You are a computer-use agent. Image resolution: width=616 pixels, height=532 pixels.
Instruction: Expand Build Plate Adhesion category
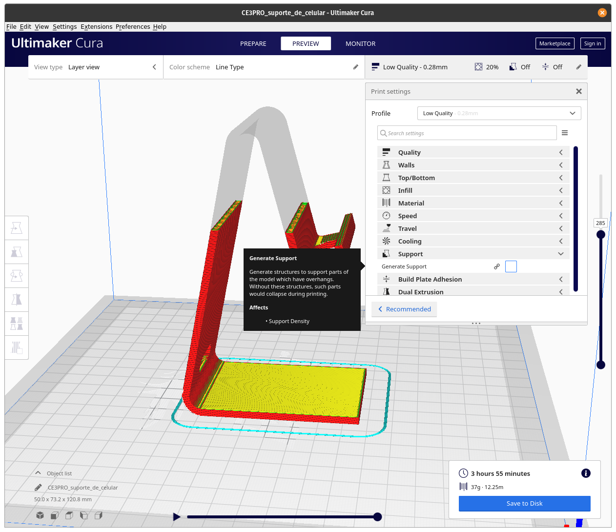pos(473,279)
